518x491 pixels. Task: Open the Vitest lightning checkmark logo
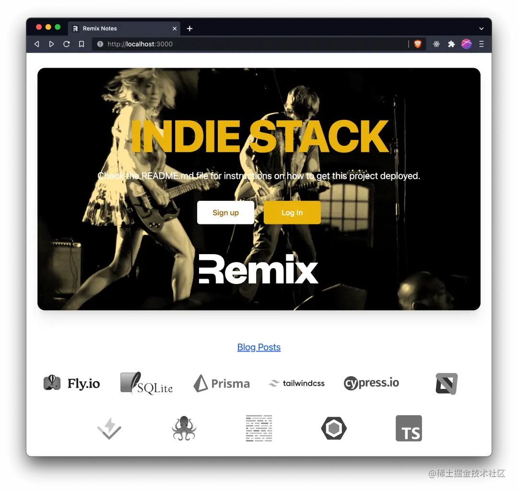109,428
